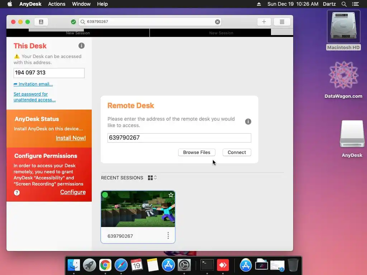This screenshot has width=367, height=275.
Task: Click the Install Now! link
Action: click(x=71, y=138)
